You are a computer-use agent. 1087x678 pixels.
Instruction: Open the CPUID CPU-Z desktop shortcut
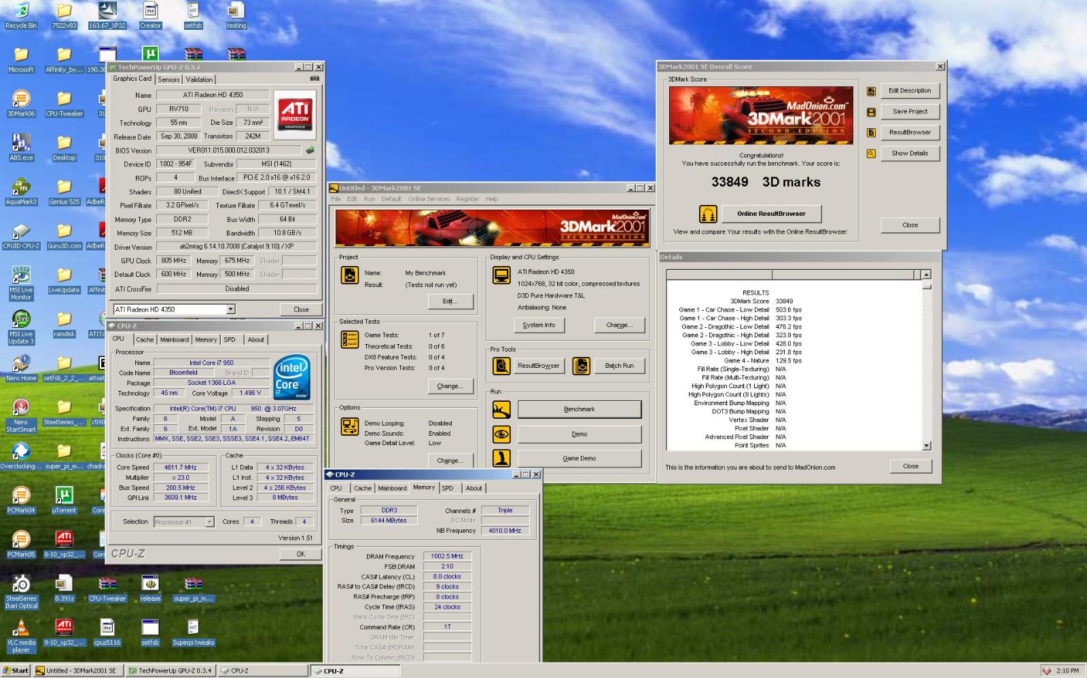point(21,236)
